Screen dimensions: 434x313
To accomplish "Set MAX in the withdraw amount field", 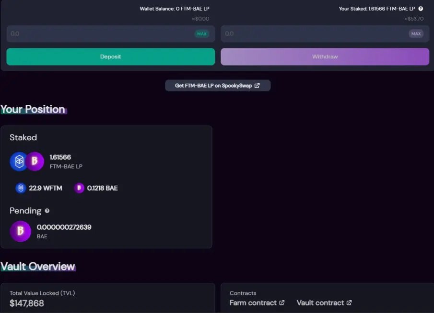I will [x=416, y=34].
